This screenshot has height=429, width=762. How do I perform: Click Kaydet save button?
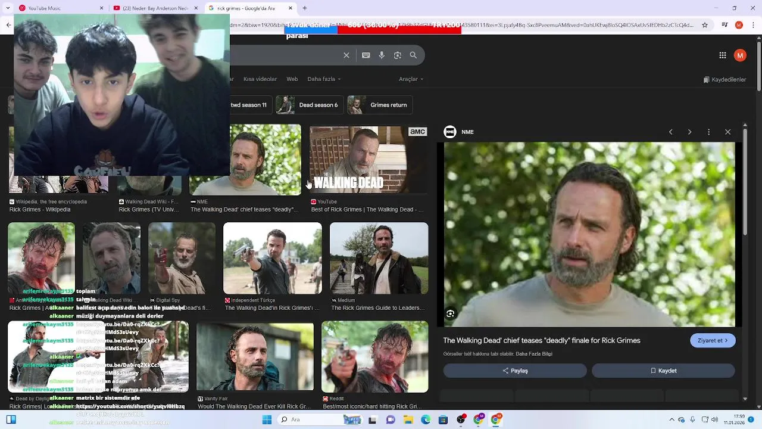[x=663, y=371]
